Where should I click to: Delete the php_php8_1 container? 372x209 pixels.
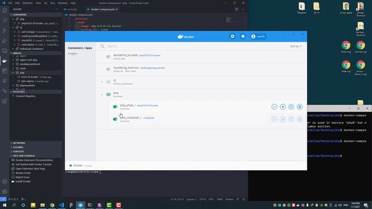tap(300, 107)
